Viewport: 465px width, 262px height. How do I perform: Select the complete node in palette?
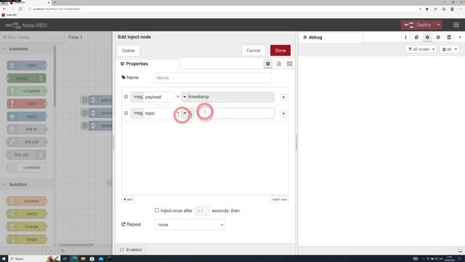27,91
